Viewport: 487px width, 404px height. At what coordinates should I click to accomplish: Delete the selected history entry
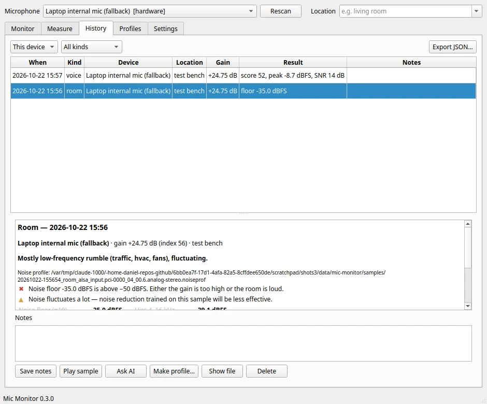[x=267, y=371]
